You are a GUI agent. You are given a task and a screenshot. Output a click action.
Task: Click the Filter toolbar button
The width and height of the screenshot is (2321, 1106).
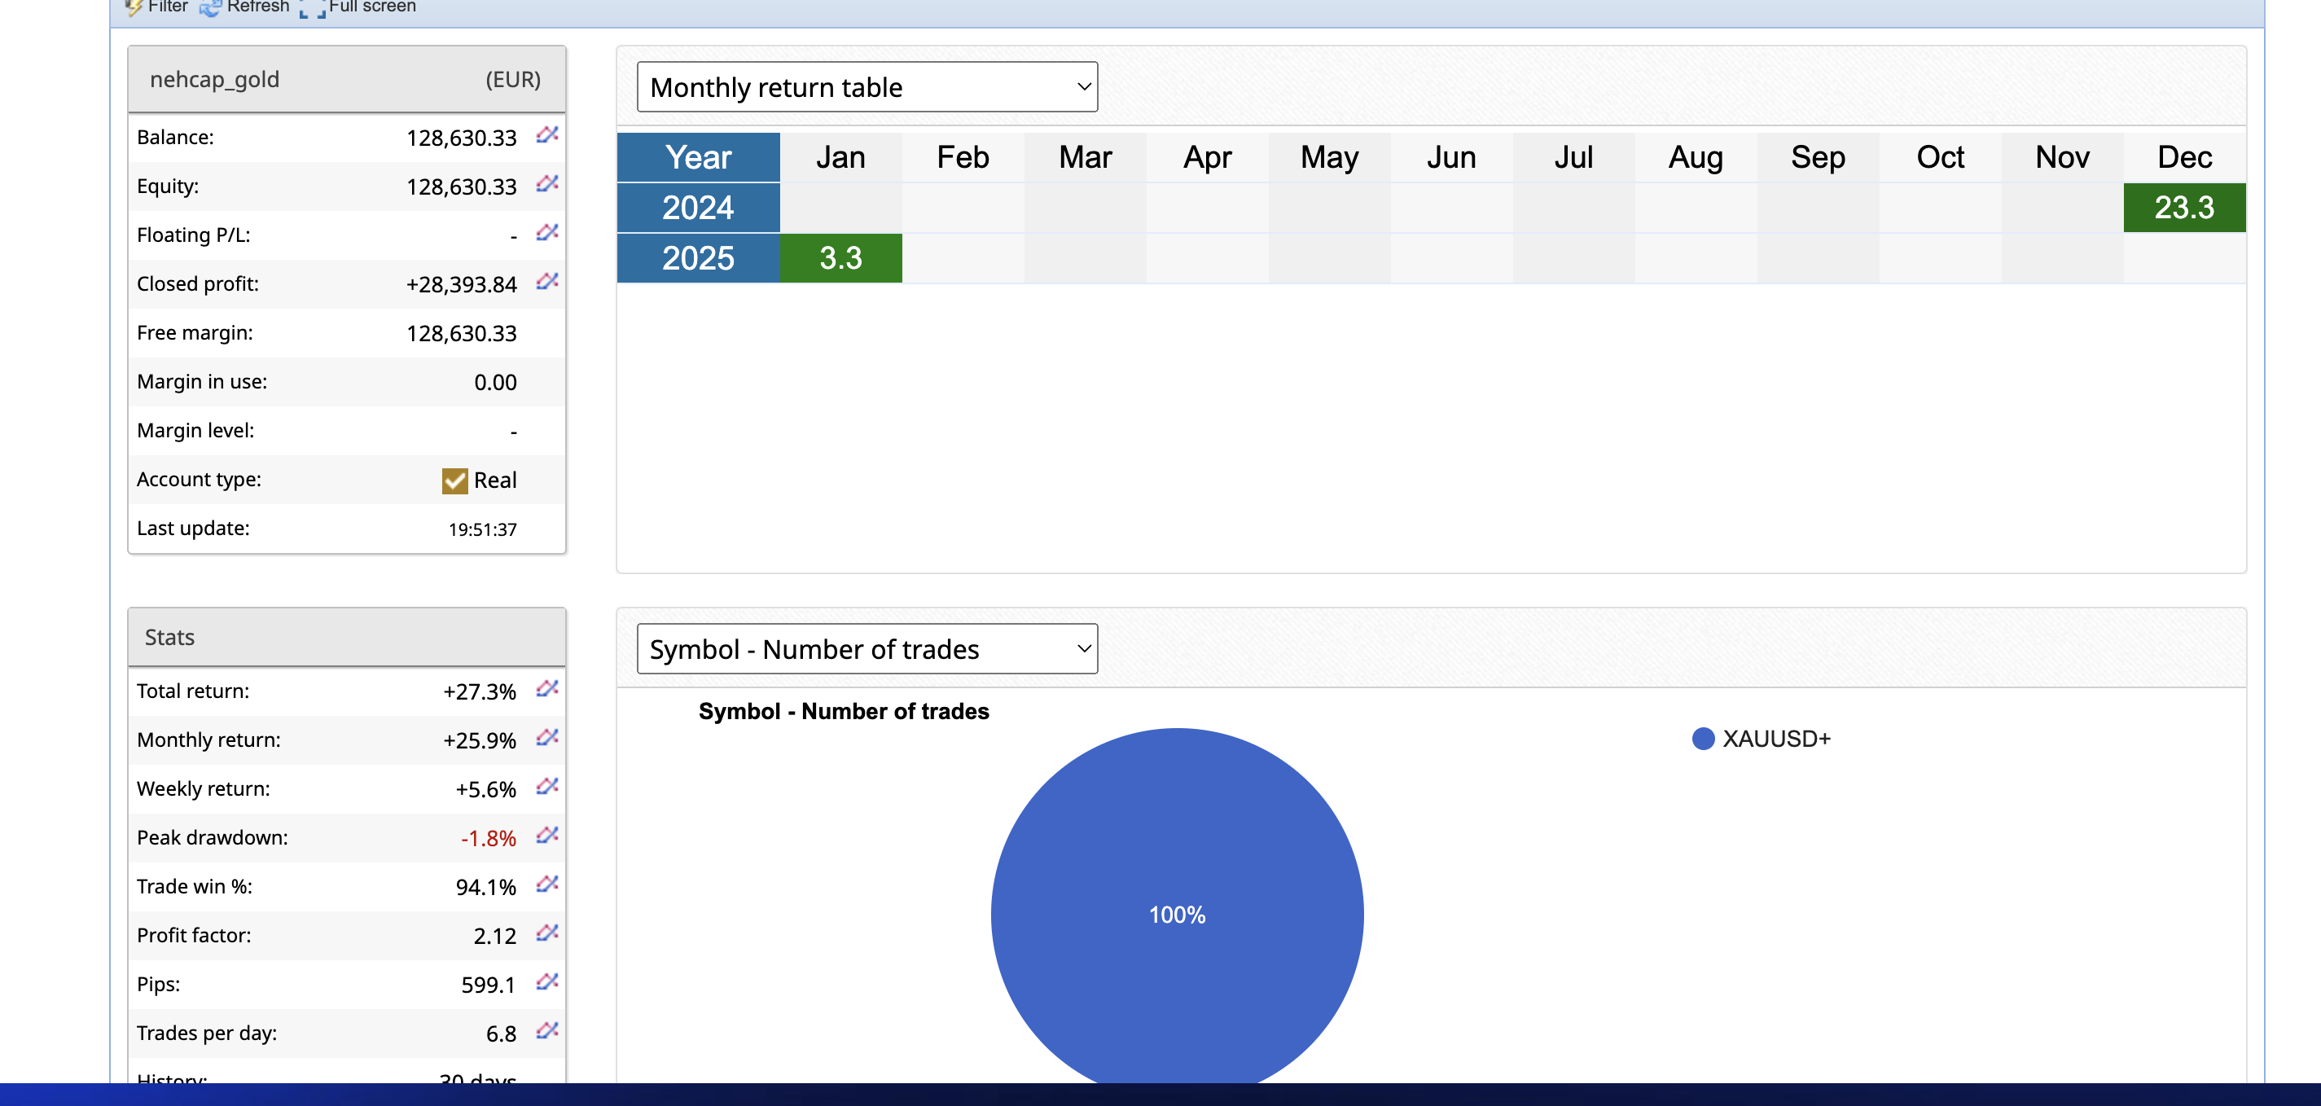tap(157, 7)
